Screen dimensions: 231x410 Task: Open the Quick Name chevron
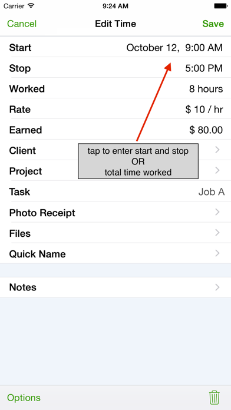(x=217, y=253)
